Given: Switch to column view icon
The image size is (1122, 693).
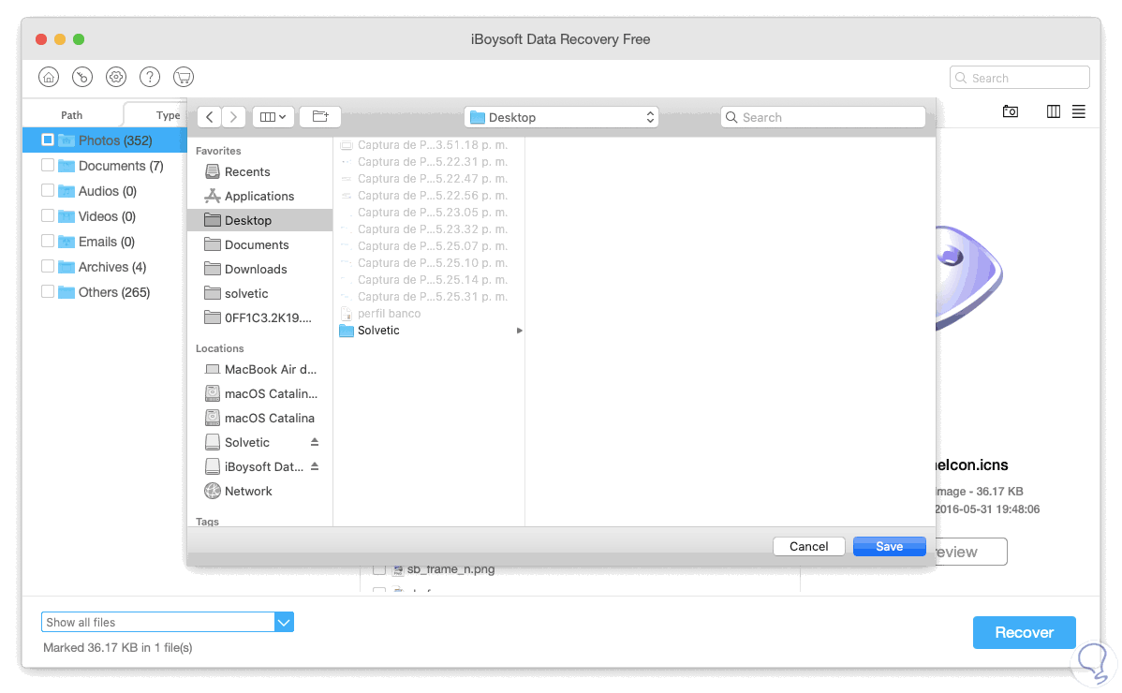Looking at the screenshot, I should [1054, 111].
